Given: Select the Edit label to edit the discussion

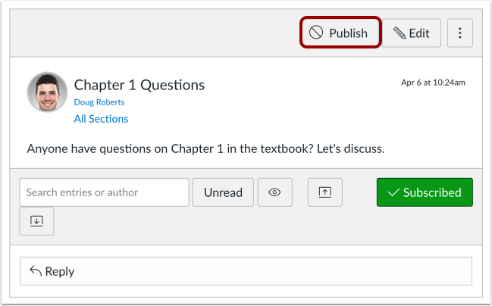Looking at the screenshot, I should pos(419,33).
